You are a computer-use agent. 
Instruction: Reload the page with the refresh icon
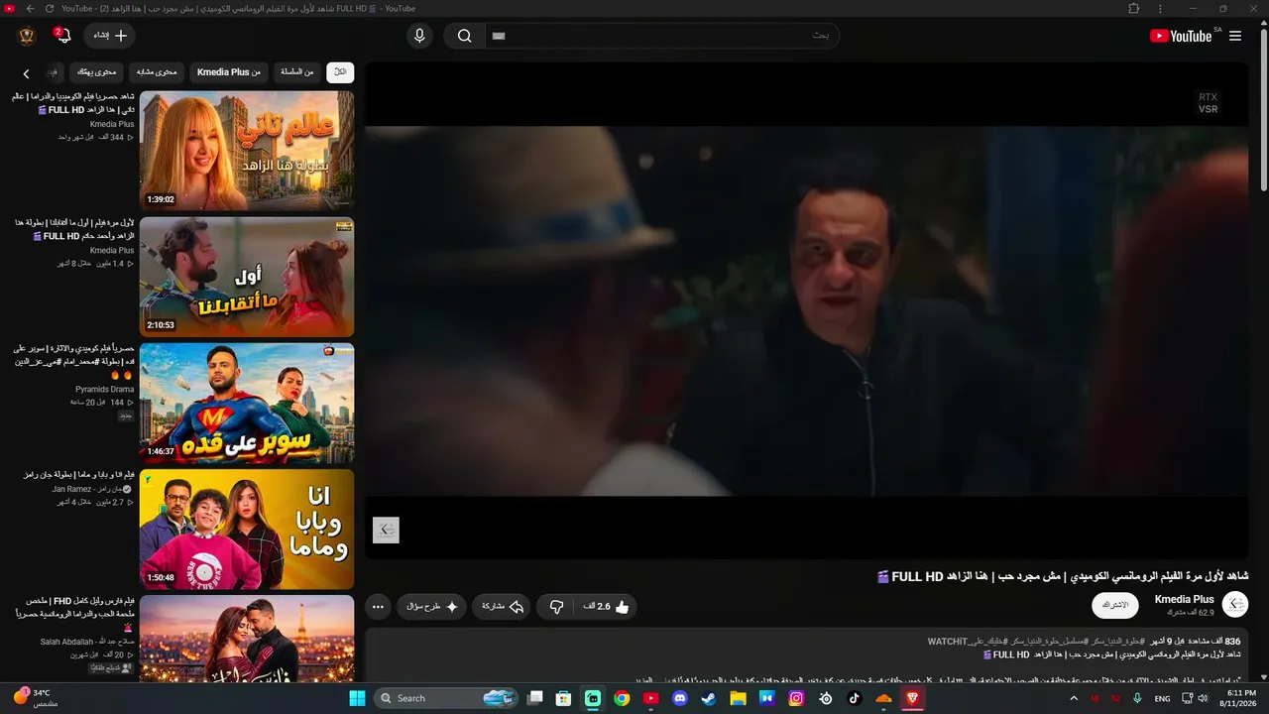pyautogui.click(x=49, y=8)
